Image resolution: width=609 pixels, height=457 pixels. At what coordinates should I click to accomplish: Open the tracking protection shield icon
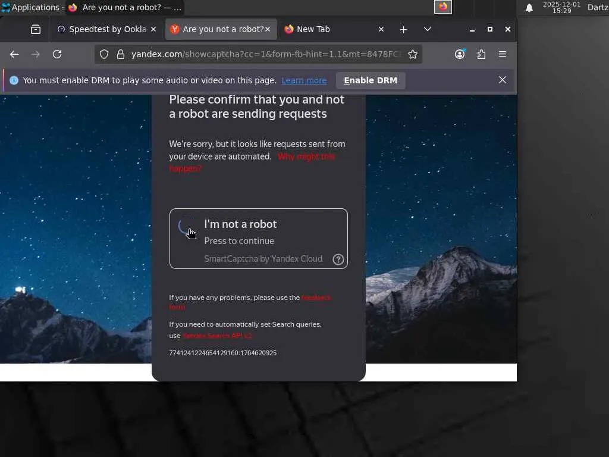[x=104, y=54]
